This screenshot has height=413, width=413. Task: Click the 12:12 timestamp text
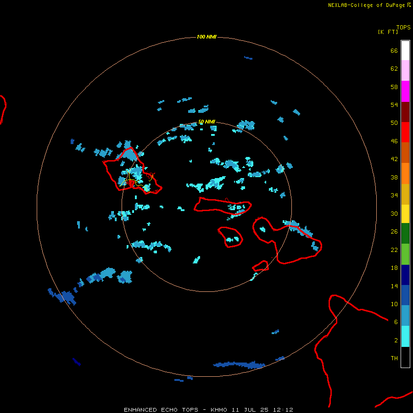point(283,410)
